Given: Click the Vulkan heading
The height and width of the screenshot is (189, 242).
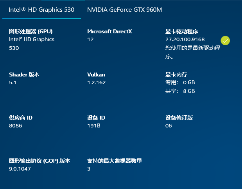Looking at the screenshot, I should pyautogui.click(x=96, y=75).
